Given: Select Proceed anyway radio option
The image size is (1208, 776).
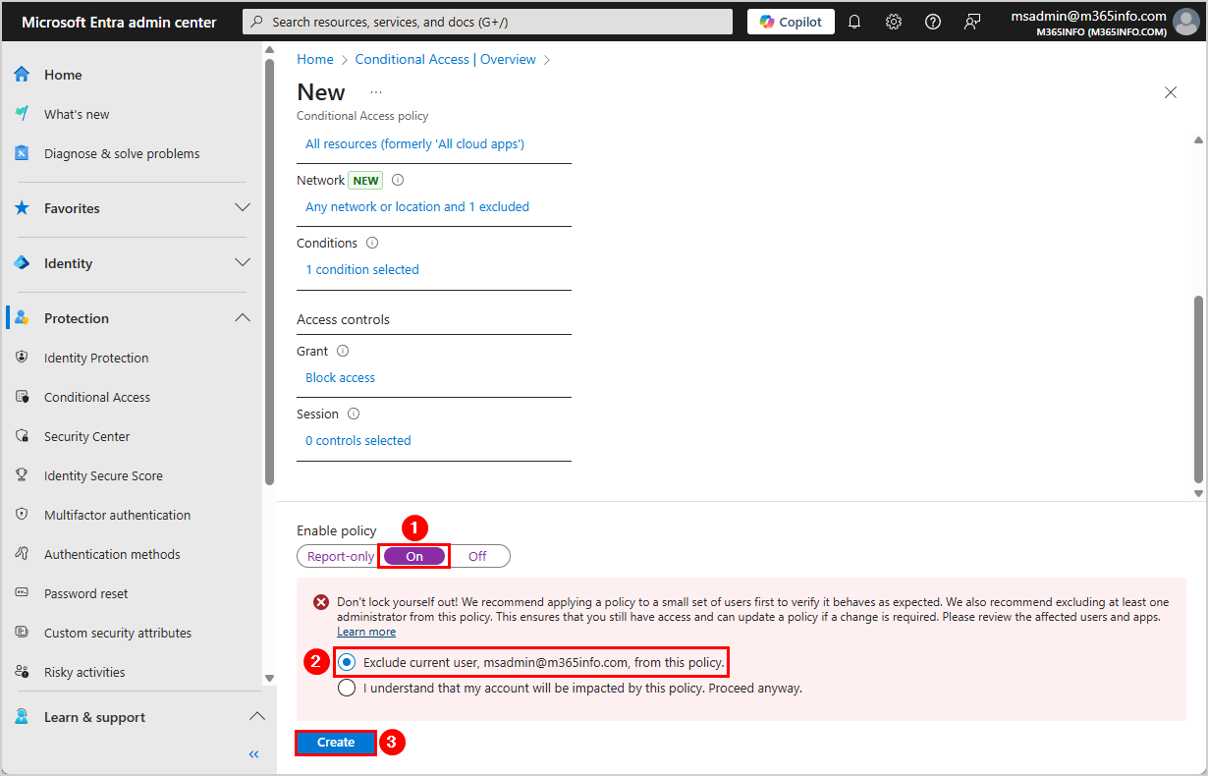Looking at the screenshot, I should [347, 689].
